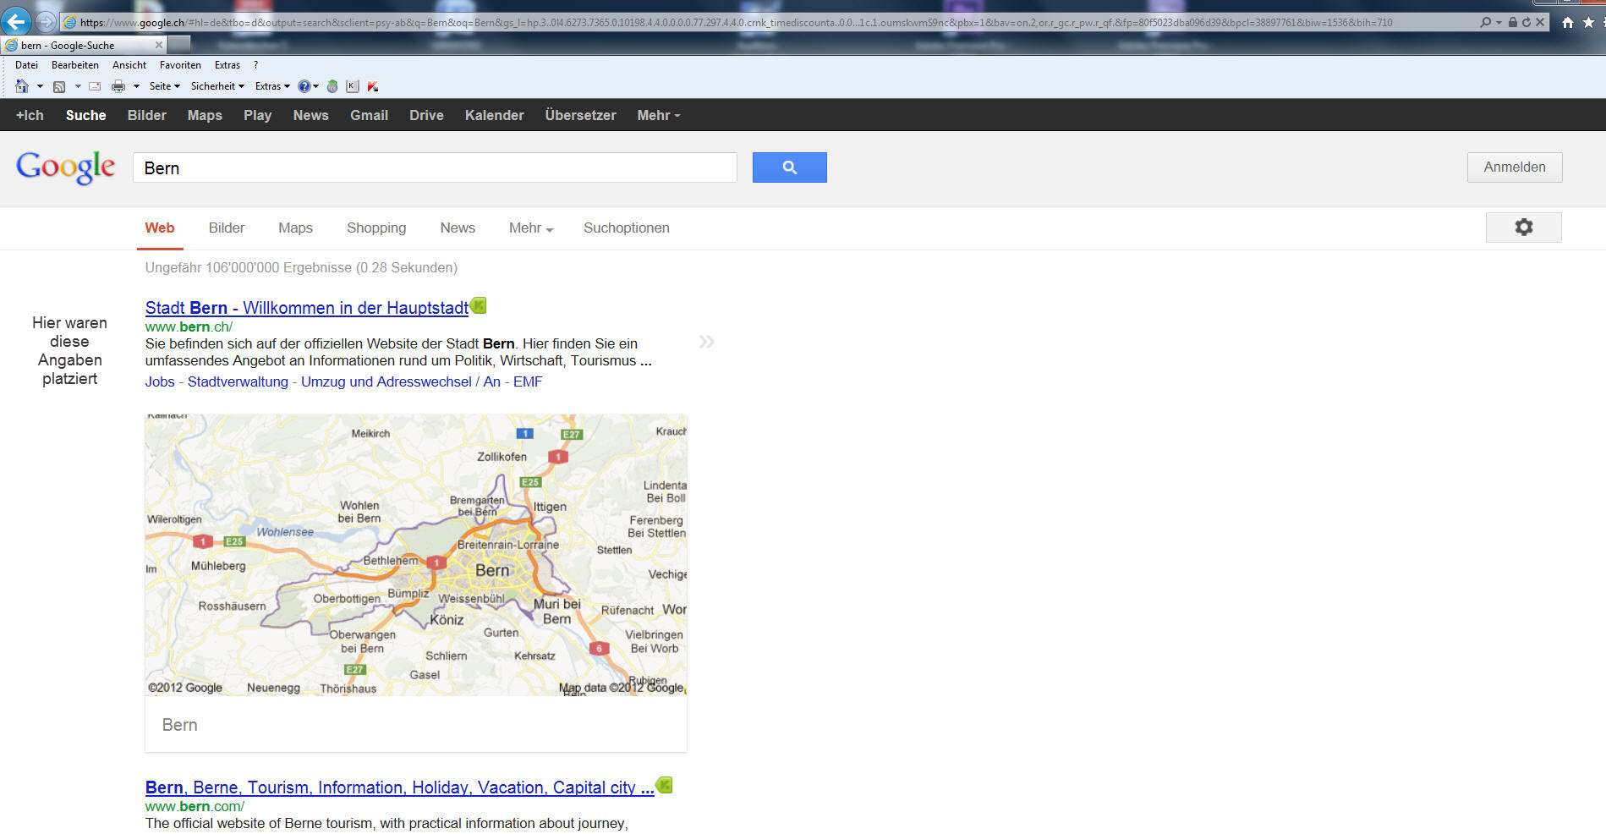Click the RSS feeds icon in command bar
This screenshot has width=1606, height=834.
(59, 86)
